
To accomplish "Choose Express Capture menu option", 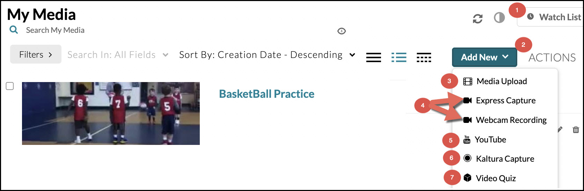I will click(505, 101).
